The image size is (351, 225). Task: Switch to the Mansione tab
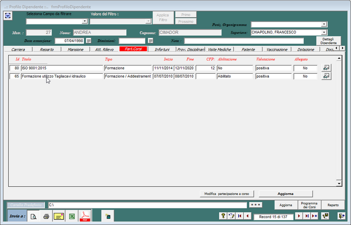pyautogui.click(x=76, y=49)
